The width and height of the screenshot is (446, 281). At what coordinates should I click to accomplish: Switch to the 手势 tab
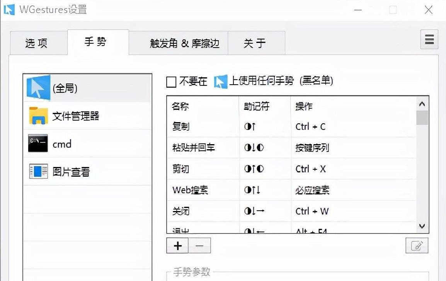(x=98, y=42)
